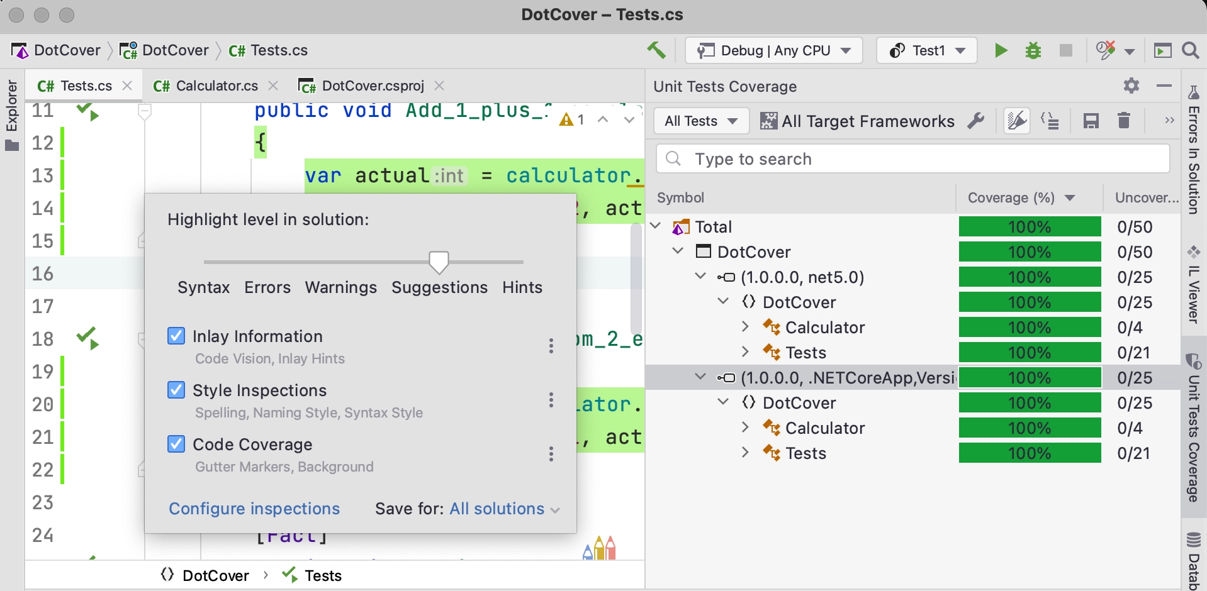Click Tests.cs breadcrumb in navigation bar
1207x591 pixels.
268,50
